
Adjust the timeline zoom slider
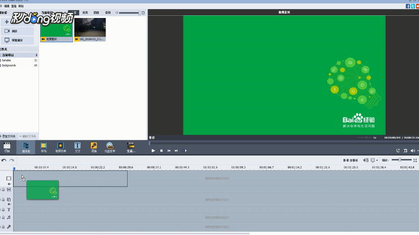coord(401,160)
